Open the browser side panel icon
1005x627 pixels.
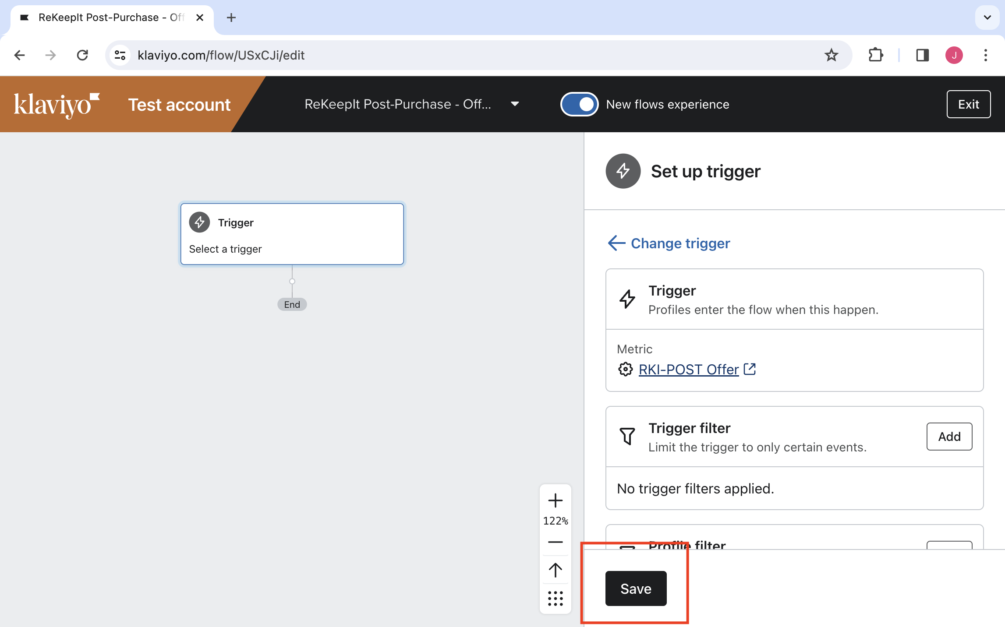click(x=923, y=55)
